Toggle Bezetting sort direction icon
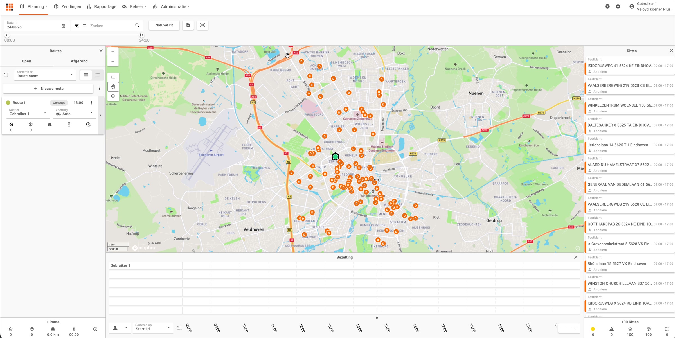The width and height of the screenshot is (675, 338). (179, 328)
